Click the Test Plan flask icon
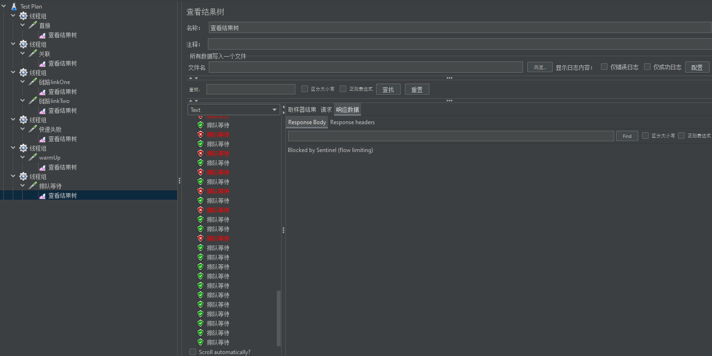Image resolution: width=712 pixels, height=356 pixels. pos(14,7)
